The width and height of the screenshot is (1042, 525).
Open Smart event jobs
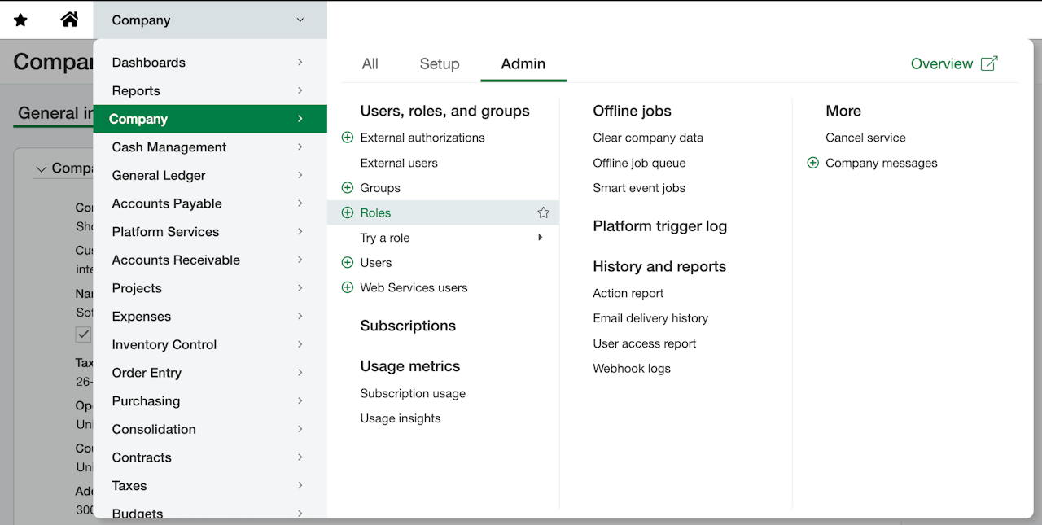tap(639, 188)
